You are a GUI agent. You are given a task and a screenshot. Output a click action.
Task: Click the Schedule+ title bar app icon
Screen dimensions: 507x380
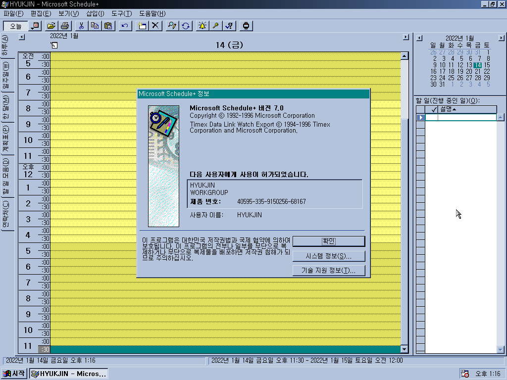[x=4, y=4]
